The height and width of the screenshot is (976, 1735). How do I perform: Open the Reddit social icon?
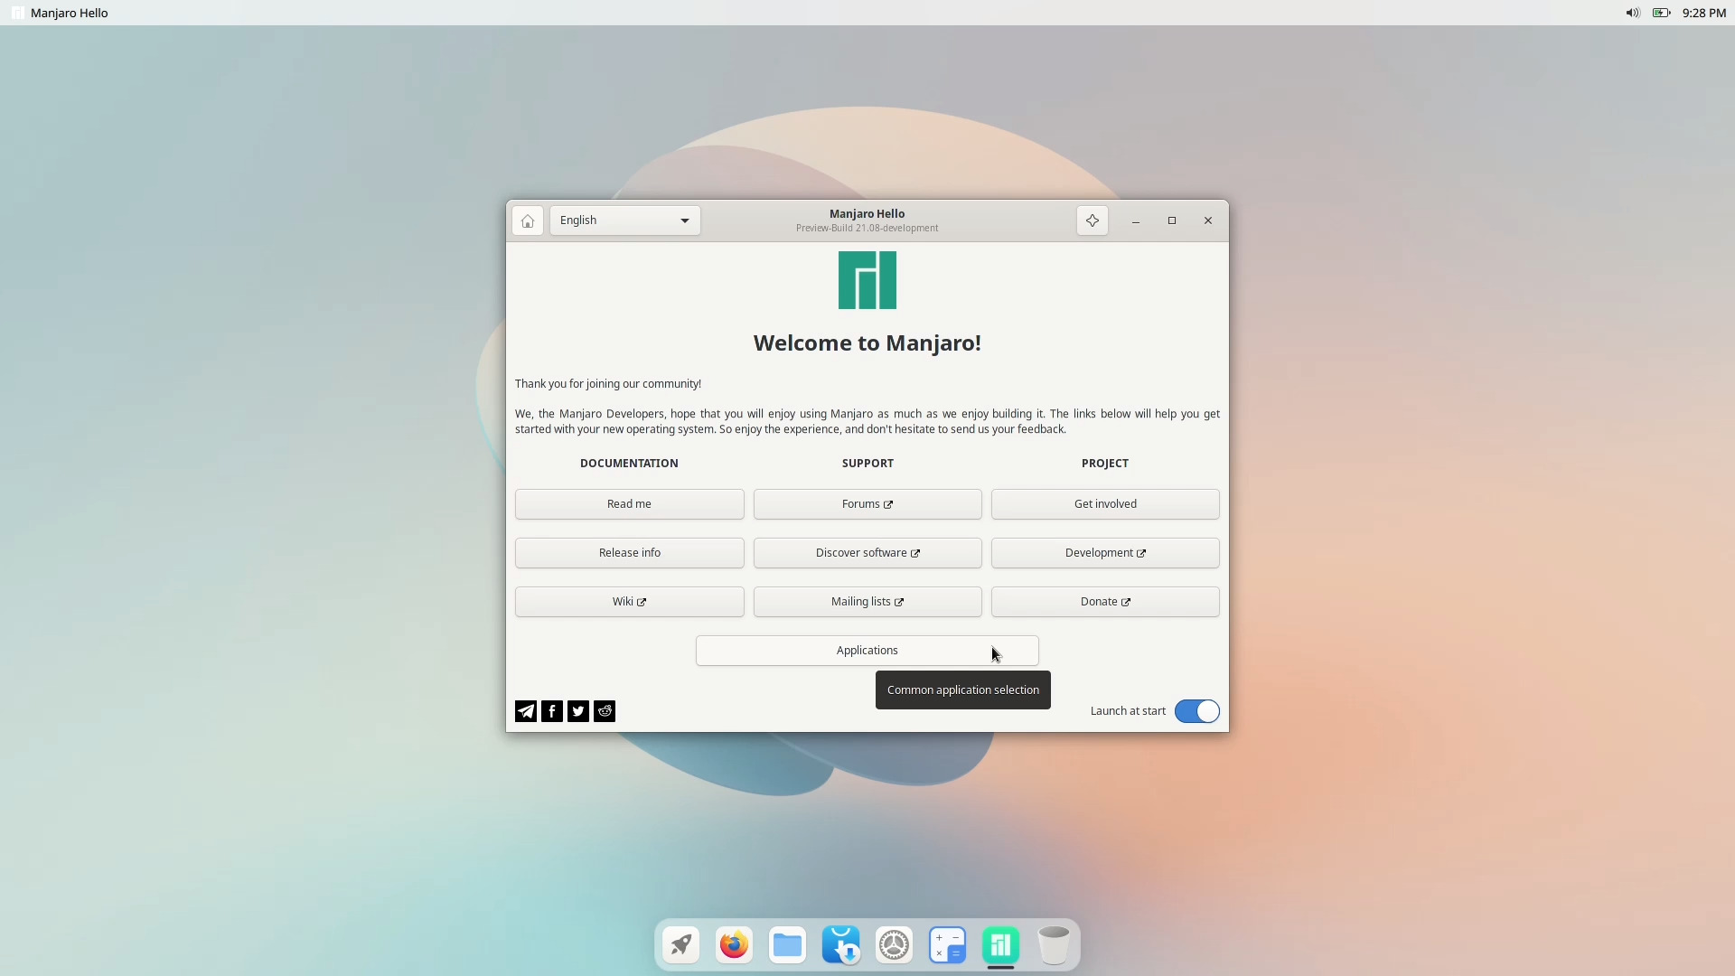pos(604,711)
